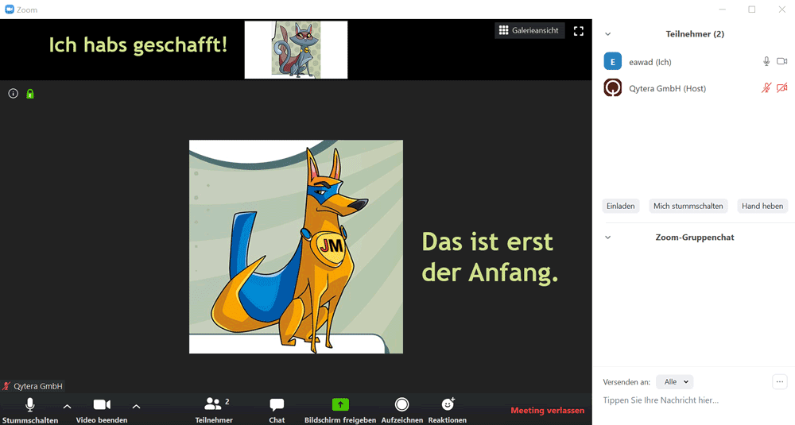Open the Versenden an Alle dropdown
This screenshot has height=425, width=795.
[674, 382]
